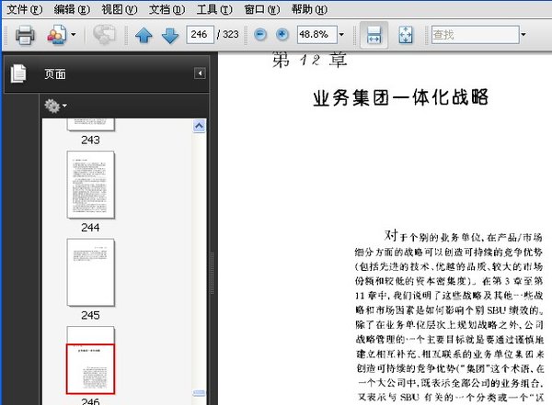Click the panel divider grip handle
Image resolution: width=552 pixels, height=405 pixels.
(x=212, y=273)
